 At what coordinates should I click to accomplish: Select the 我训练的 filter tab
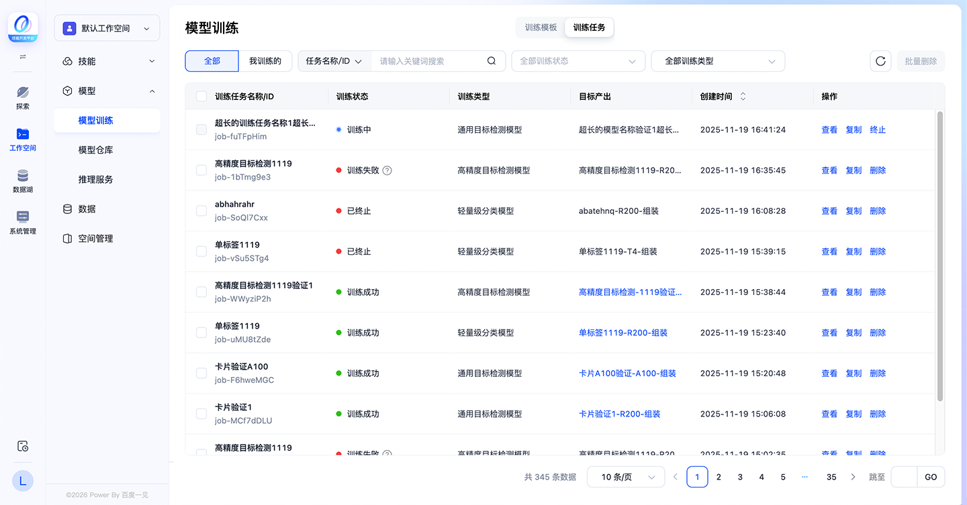click(265, 61)
